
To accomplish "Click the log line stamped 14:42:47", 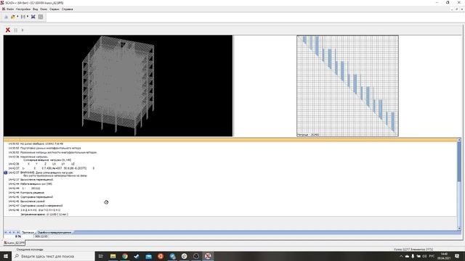I will pos(36,206).
